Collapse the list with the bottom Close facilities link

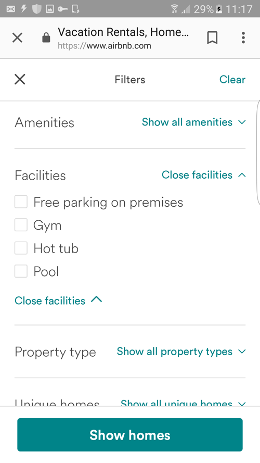click(58, 301)
